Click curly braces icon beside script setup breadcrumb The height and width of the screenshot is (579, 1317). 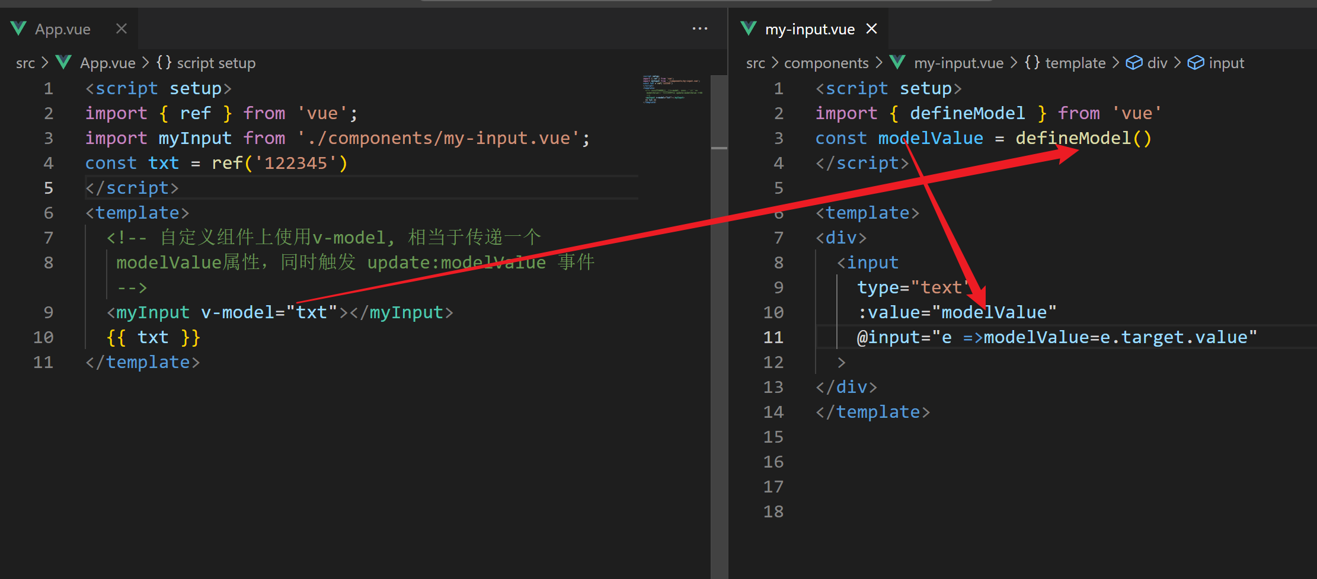(x=164, y=63)
